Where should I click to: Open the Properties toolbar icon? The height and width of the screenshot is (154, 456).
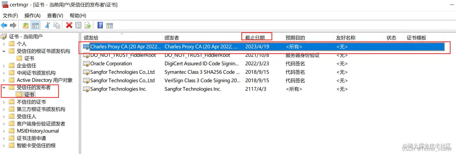78,25
